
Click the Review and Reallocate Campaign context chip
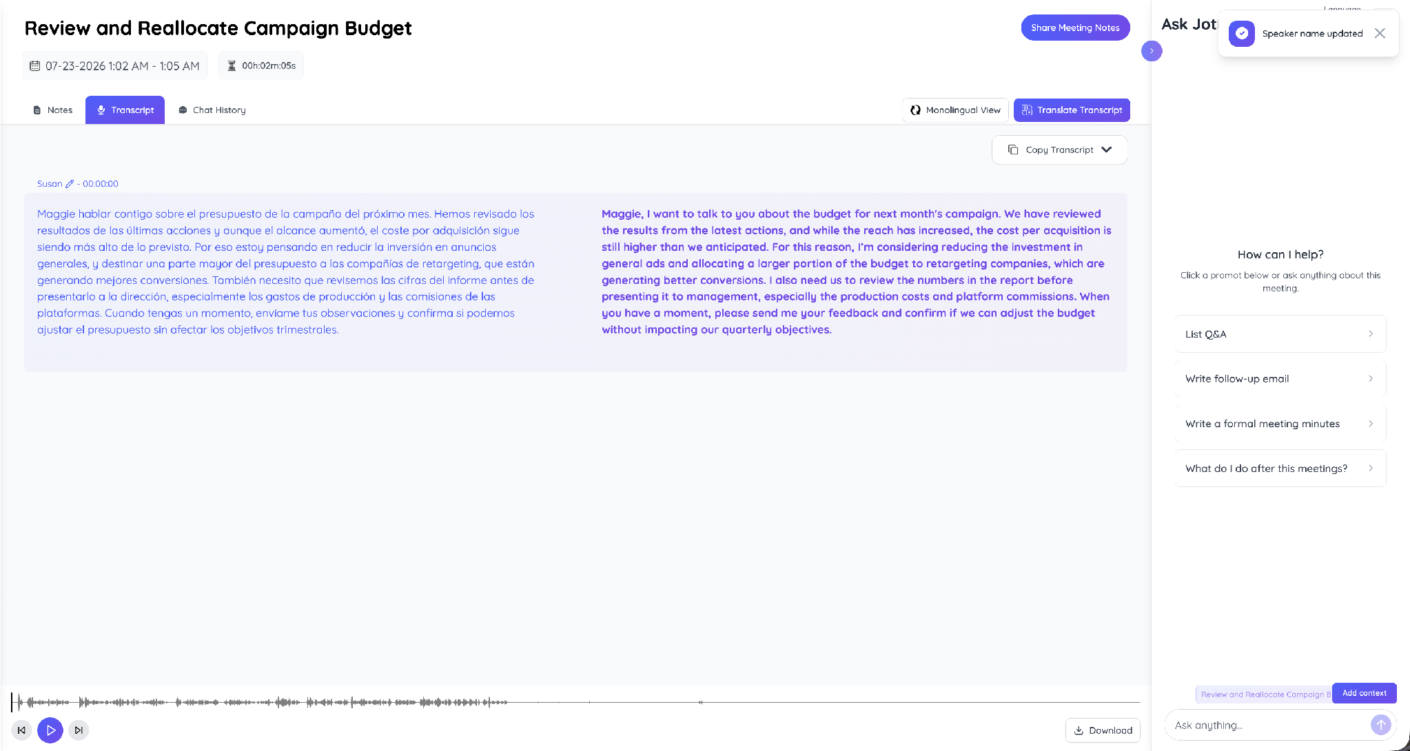[1265, 695]
